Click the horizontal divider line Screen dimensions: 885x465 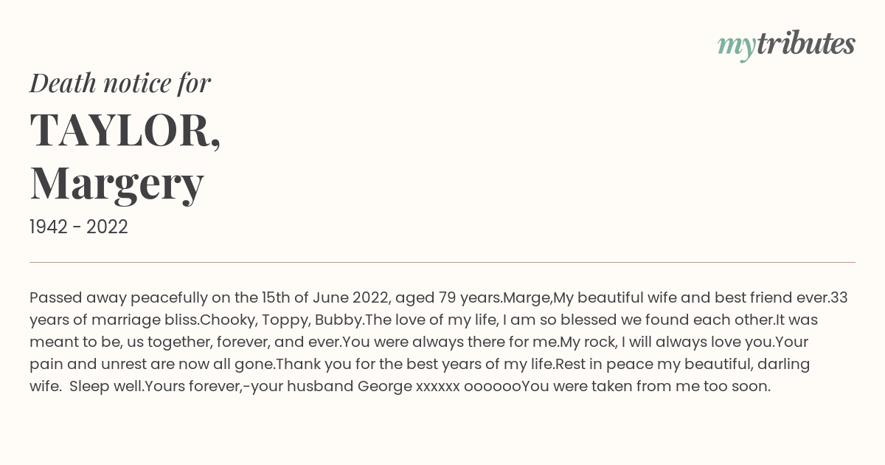(x=442, y=262)
